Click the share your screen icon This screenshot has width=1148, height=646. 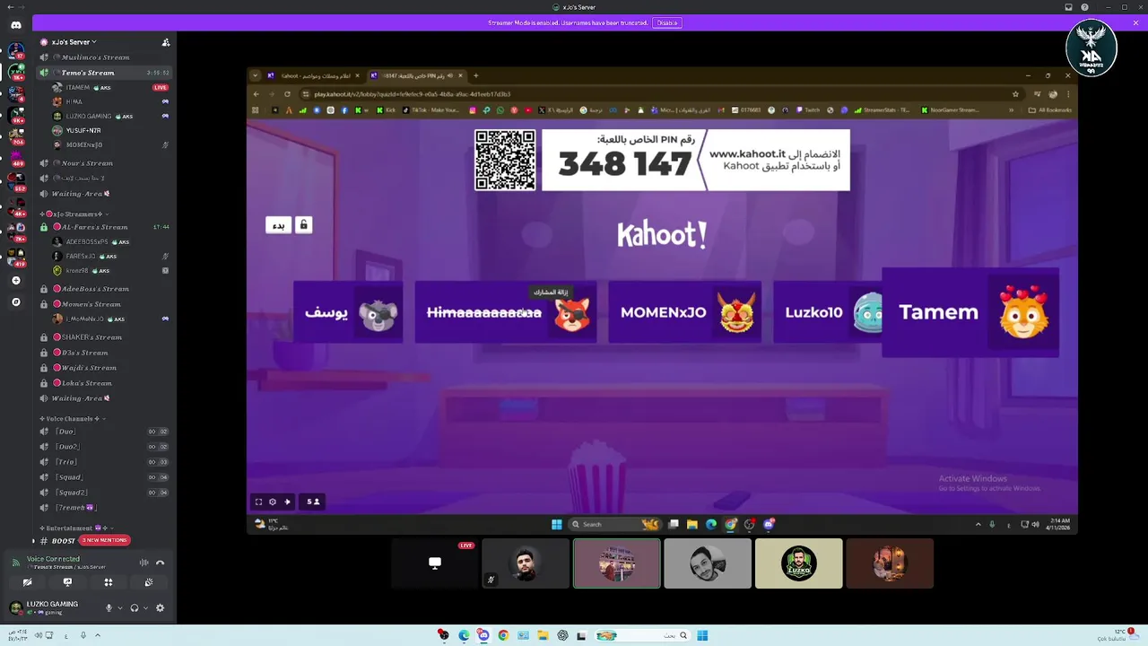[67, 582]
